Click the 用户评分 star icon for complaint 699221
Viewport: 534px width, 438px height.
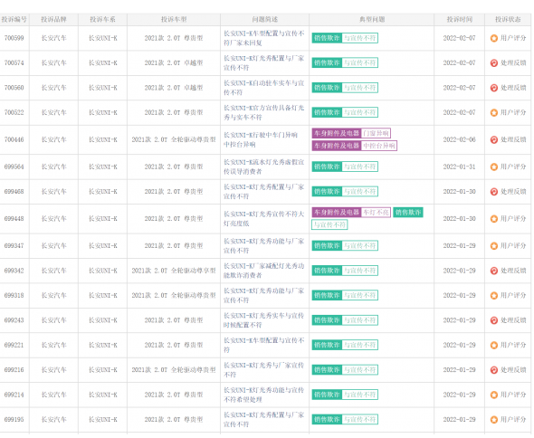[494, 345]
